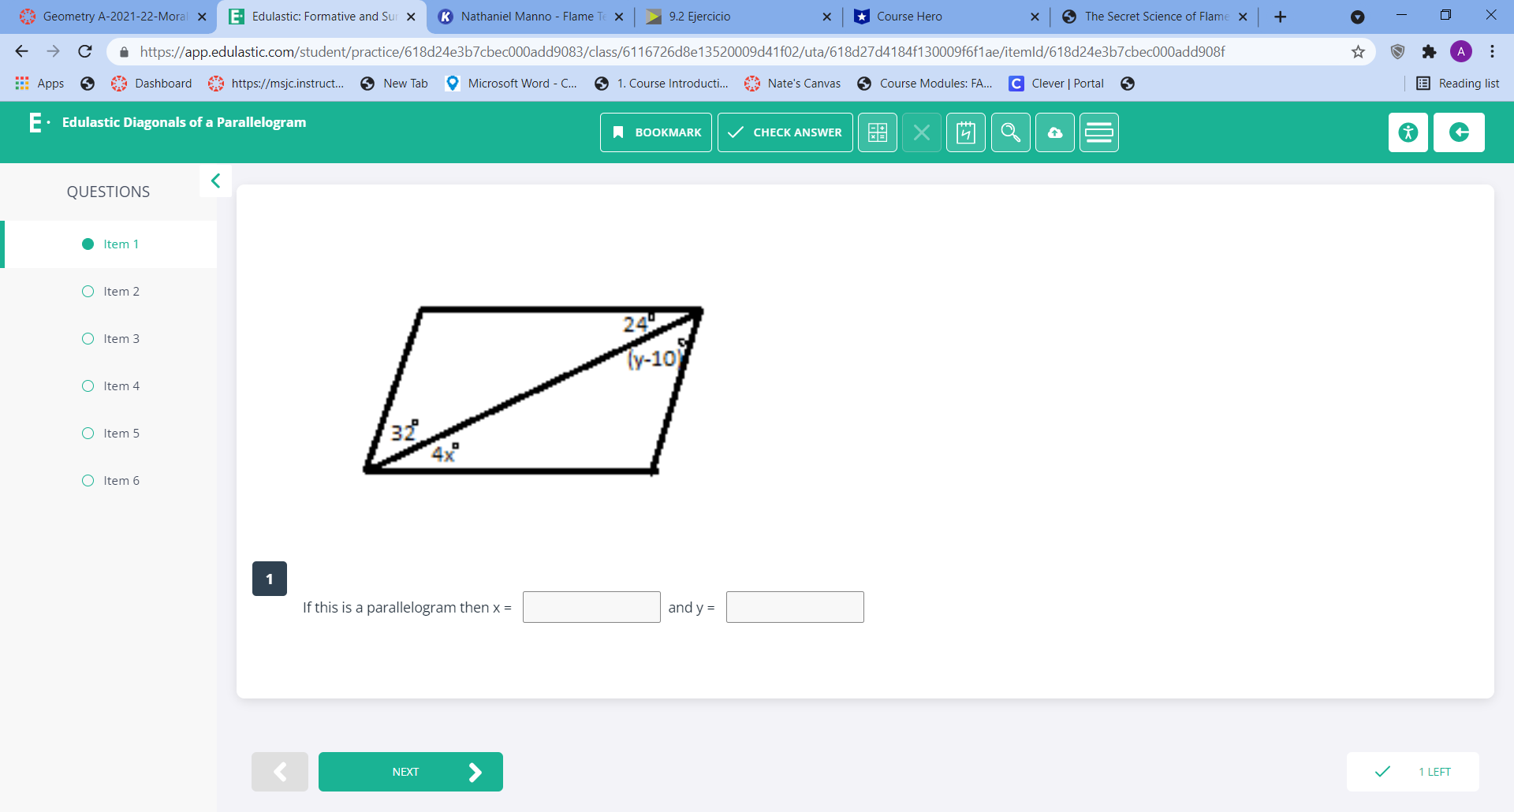Select the magnifier zoom tool
The width and height of the screenshot is (1514, 812).
click(x=1010, y=132)
